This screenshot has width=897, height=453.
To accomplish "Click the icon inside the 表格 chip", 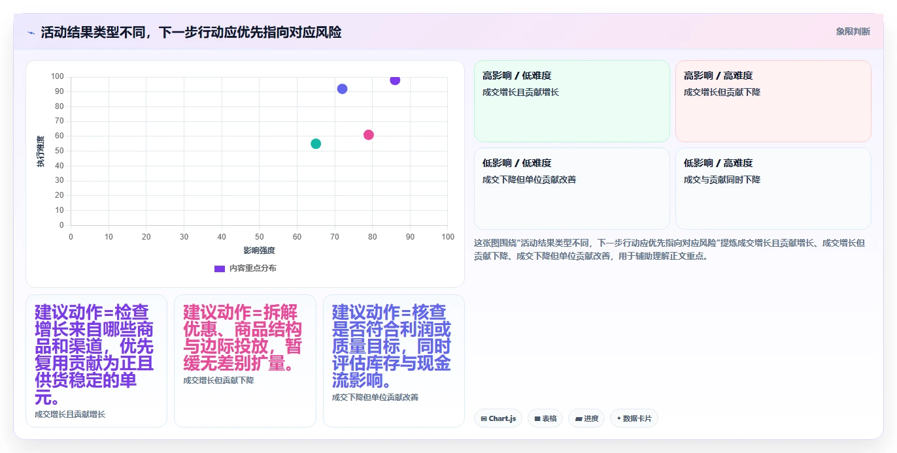I will [537, 418].
